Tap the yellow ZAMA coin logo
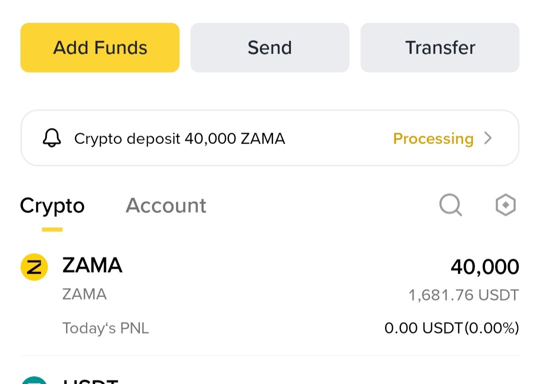Screen dimensions: 540x384 point(34,267)
